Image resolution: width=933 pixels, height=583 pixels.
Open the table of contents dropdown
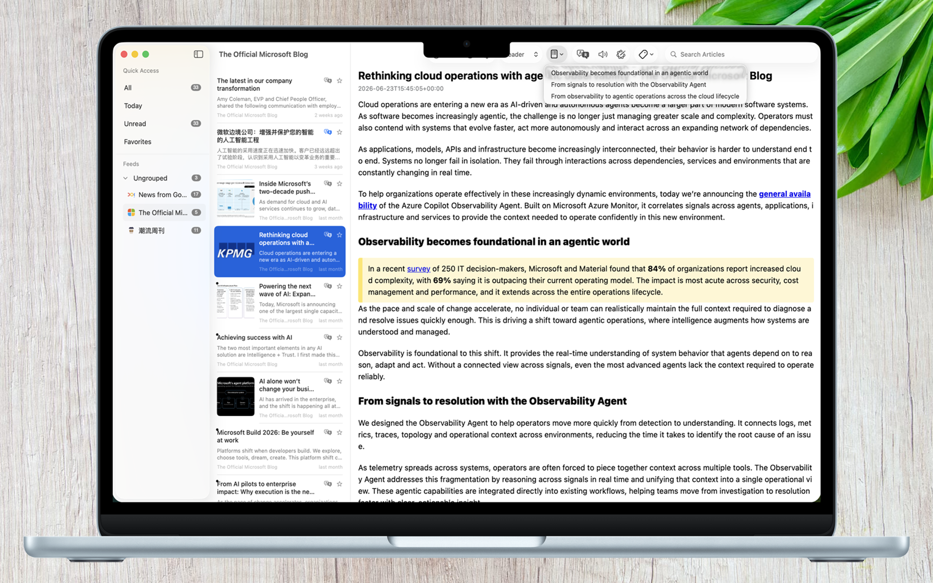click(x=556, y=54)
